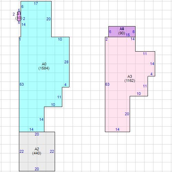Click dimension 5 below the A1 box
The image size is (172, 172).
click(x=19, y=22)
